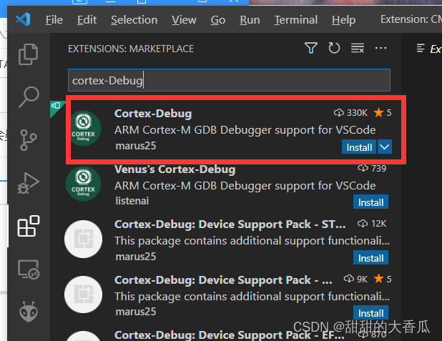Open the Terminal menu
The height and width of the screenshot is (341, 442).
pos(296,20)
